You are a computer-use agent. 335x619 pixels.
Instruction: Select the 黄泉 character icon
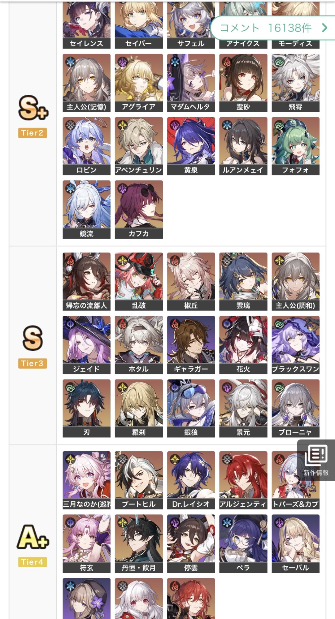click(191, 146)
